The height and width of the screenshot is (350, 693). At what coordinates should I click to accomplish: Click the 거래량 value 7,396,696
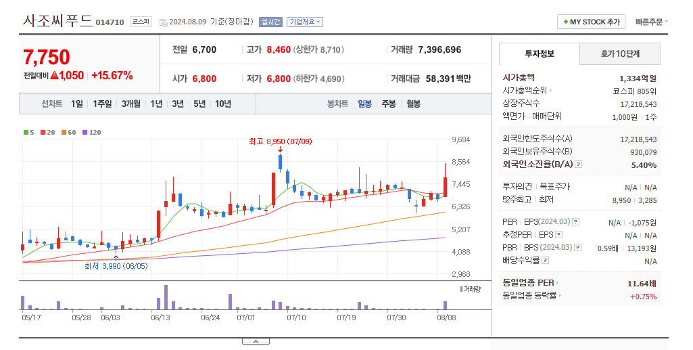tap(439, 49)
